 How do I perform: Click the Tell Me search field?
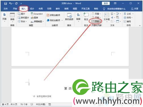[x=114, y=9]
